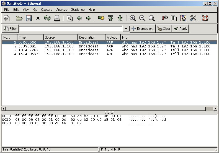Open the Help menu
The width and height of the screenshot is (219, 153).
[92, 10]
